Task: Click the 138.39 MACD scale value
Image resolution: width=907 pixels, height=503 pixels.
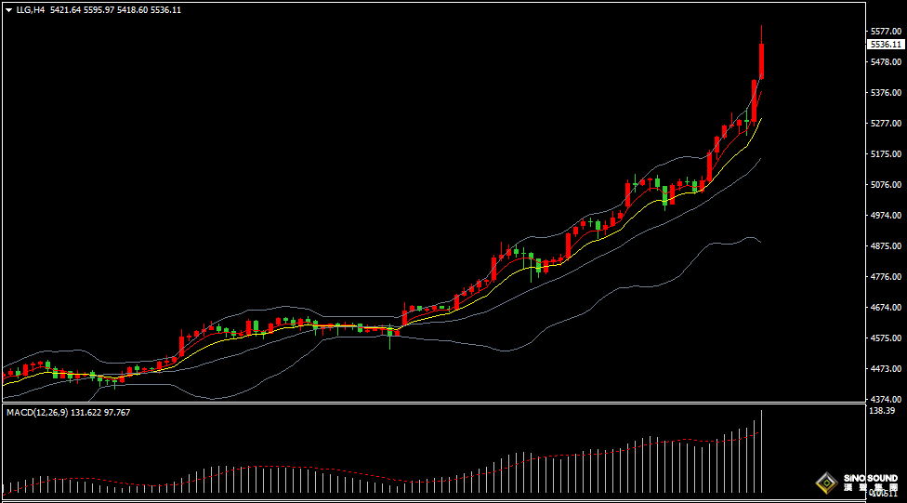Action: coord(881,410)
